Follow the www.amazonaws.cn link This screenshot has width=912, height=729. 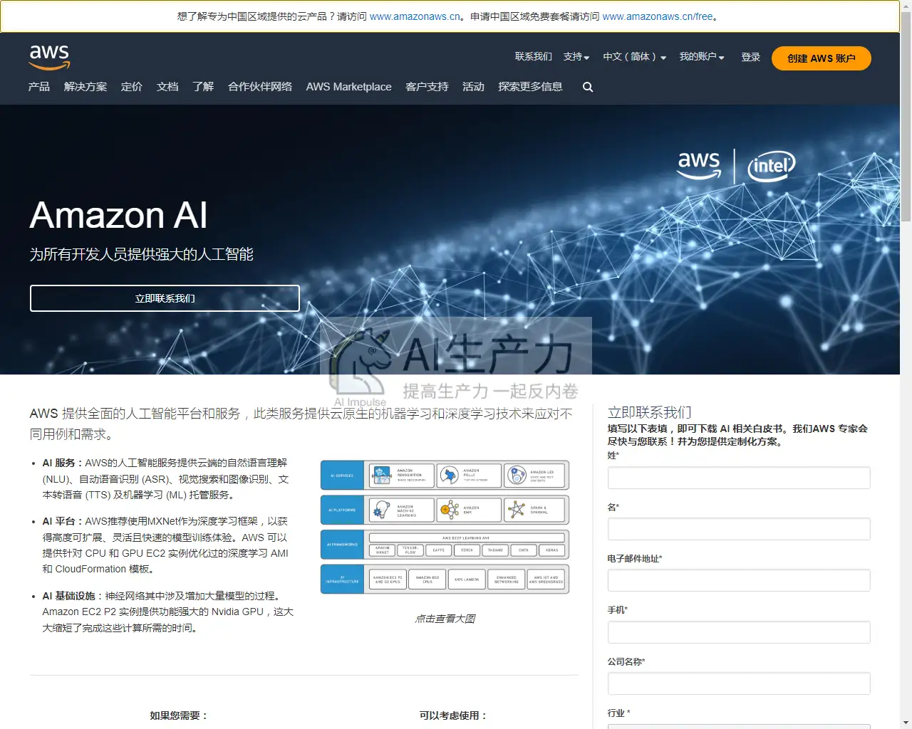click(x=415, y=16)
